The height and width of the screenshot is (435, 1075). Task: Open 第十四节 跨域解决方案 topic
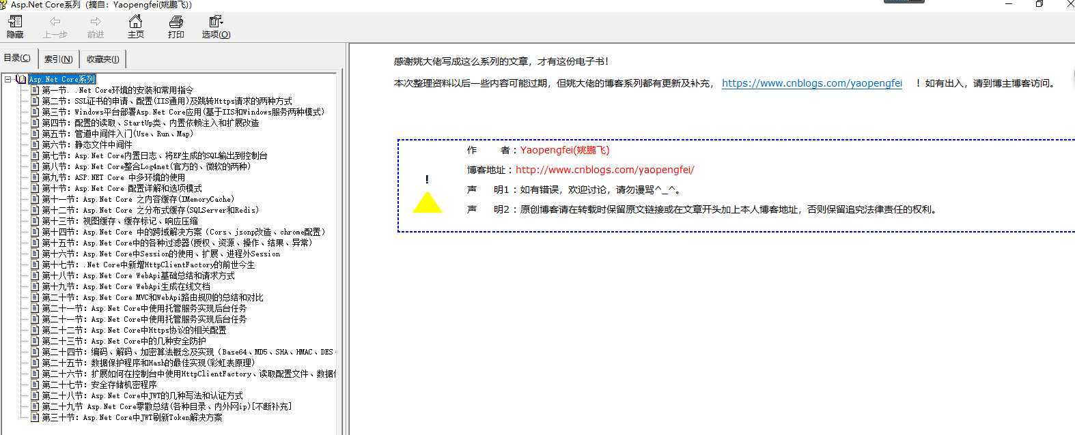185,232
